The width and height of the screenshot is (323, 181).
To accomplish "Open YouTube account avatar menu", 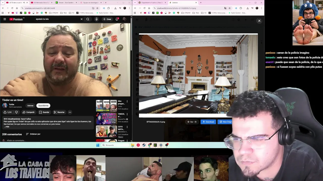I will click(124, 19).
